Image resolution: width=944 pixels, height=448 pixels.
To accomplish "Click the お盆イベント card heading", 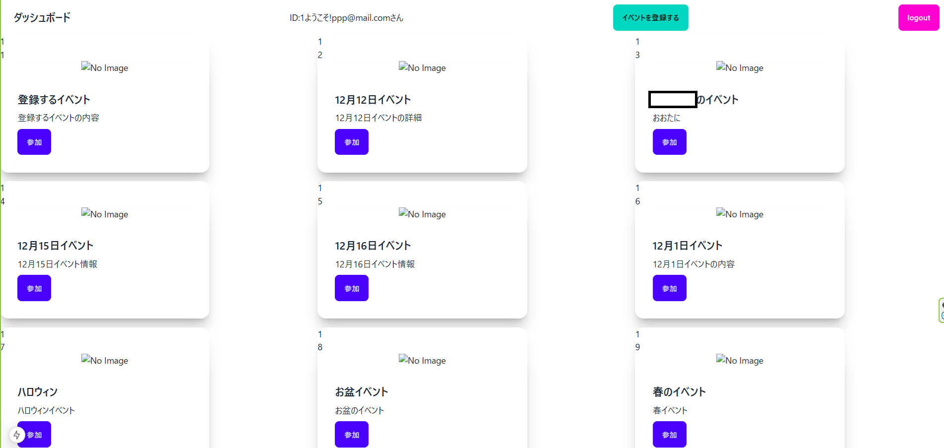I will (x=361, y=392).
